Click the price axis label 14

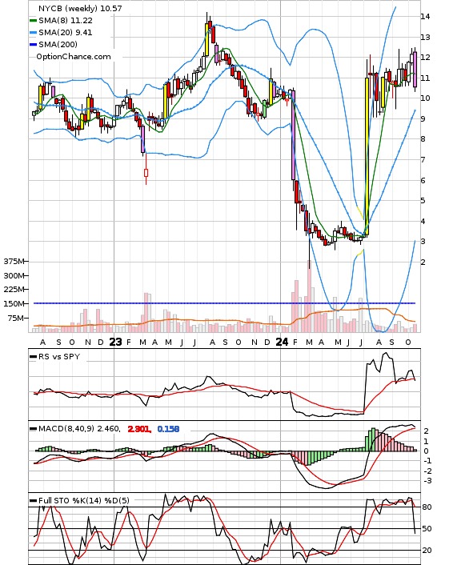pyautogui.click(x=425, y=17)
